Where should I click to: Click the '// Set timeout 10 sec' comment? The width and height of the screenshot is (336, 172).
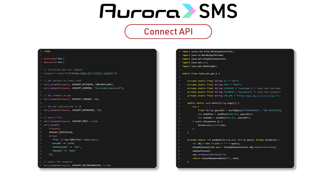57,95
